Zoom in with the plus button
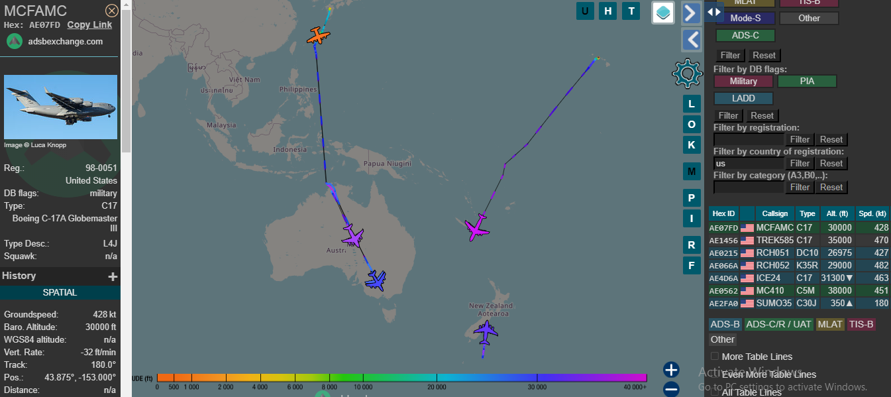 coord(671,370)
